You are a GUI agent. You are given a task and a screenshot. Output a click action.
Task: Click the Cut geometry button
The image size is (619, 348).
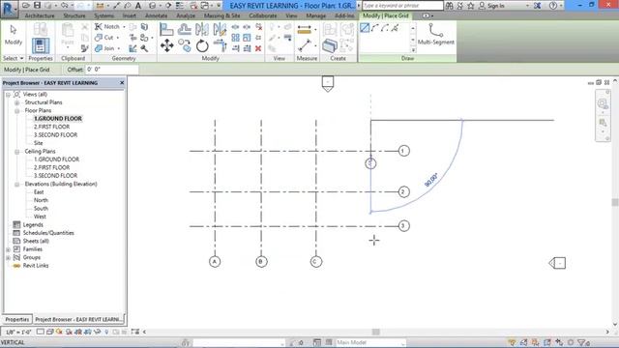click(104, 37)
